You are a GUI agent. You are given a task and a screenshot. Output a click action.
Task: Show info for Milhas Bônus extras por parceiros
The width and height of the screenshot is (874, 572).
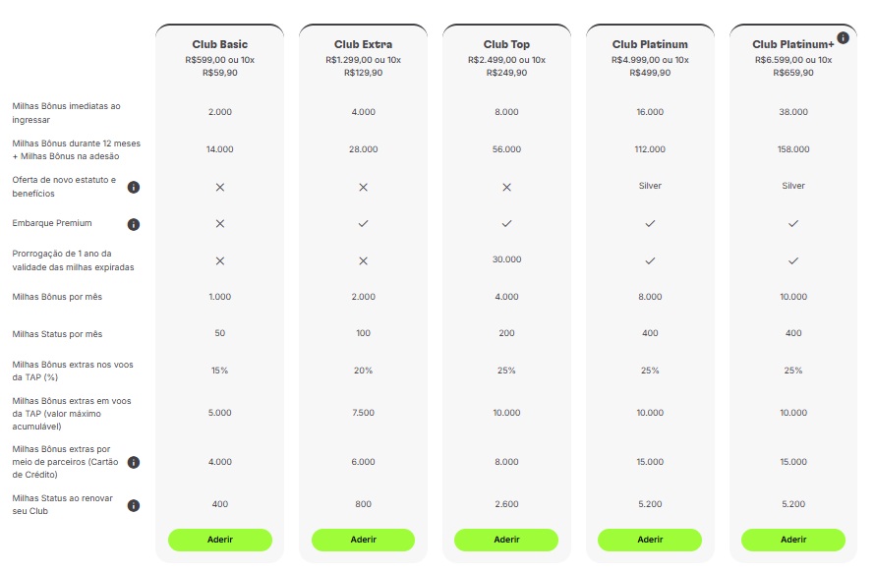134,462
